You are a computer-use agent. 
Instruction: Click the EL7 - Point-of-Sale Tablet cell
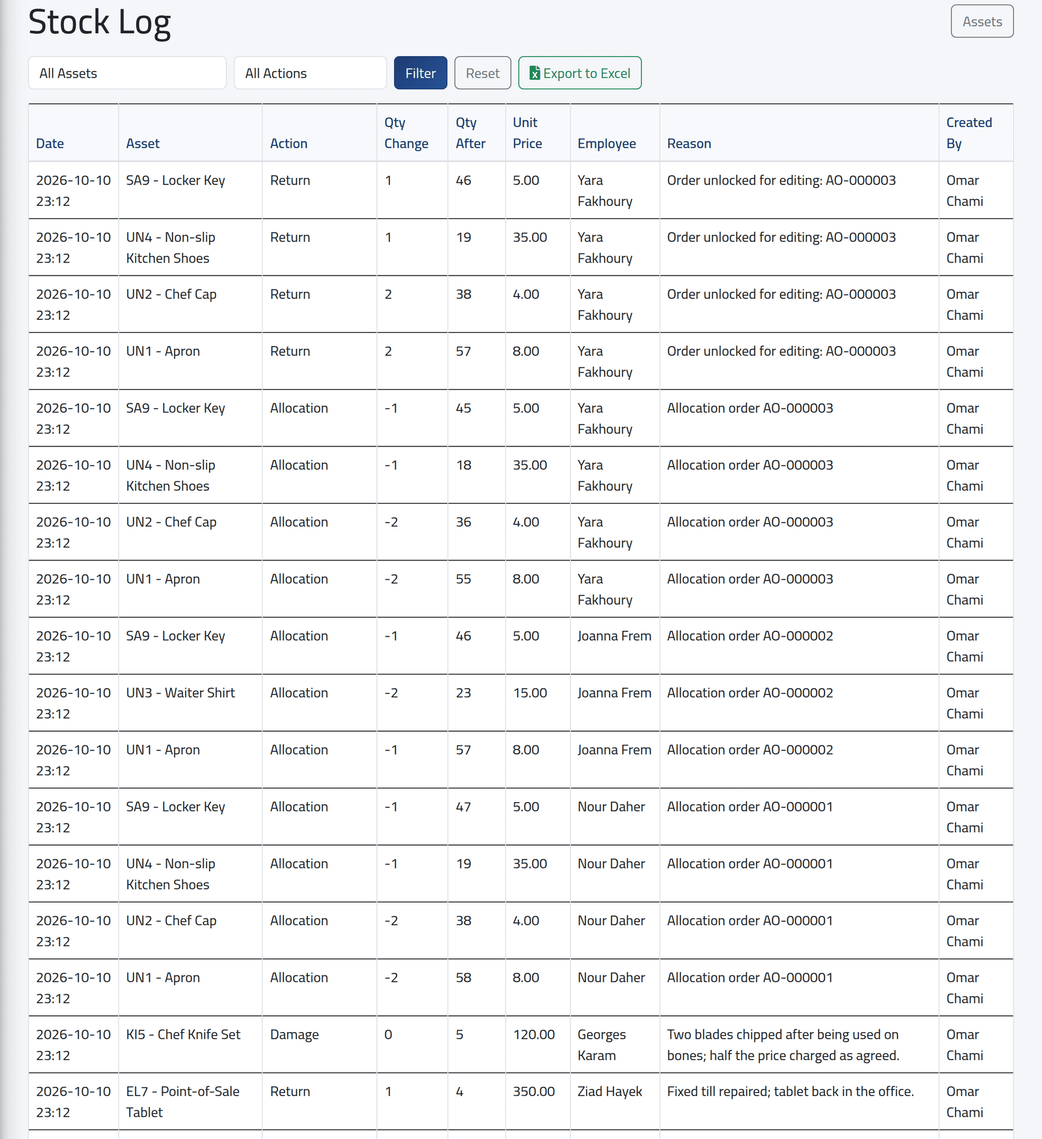coord(190,1101)
